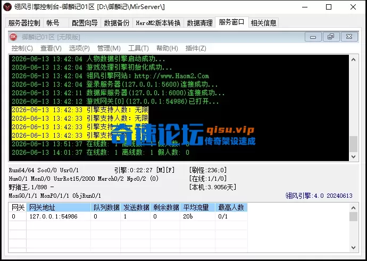This screenshot has width=367, height=261.
Task: Click the log line 数据库服务器(127.0.0.1:6000)连接成功
Action: click(118, 93)
